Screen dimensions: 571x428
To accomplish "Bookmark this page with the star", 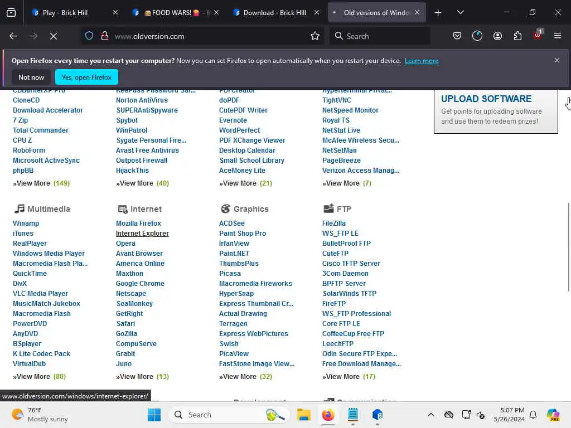I will click(315, 36).
